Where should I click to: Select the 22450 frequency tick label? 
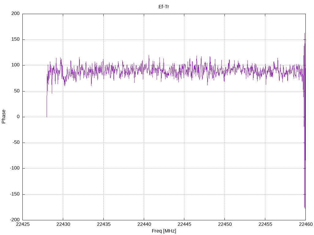coord(224,225)
